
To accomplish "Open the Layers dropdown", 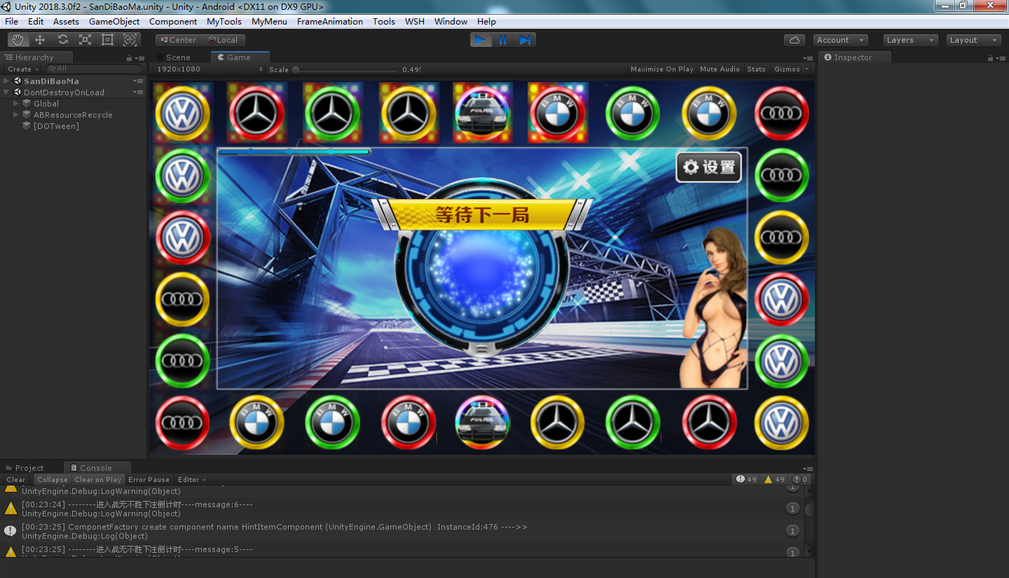I will click(x=910, y=40).
